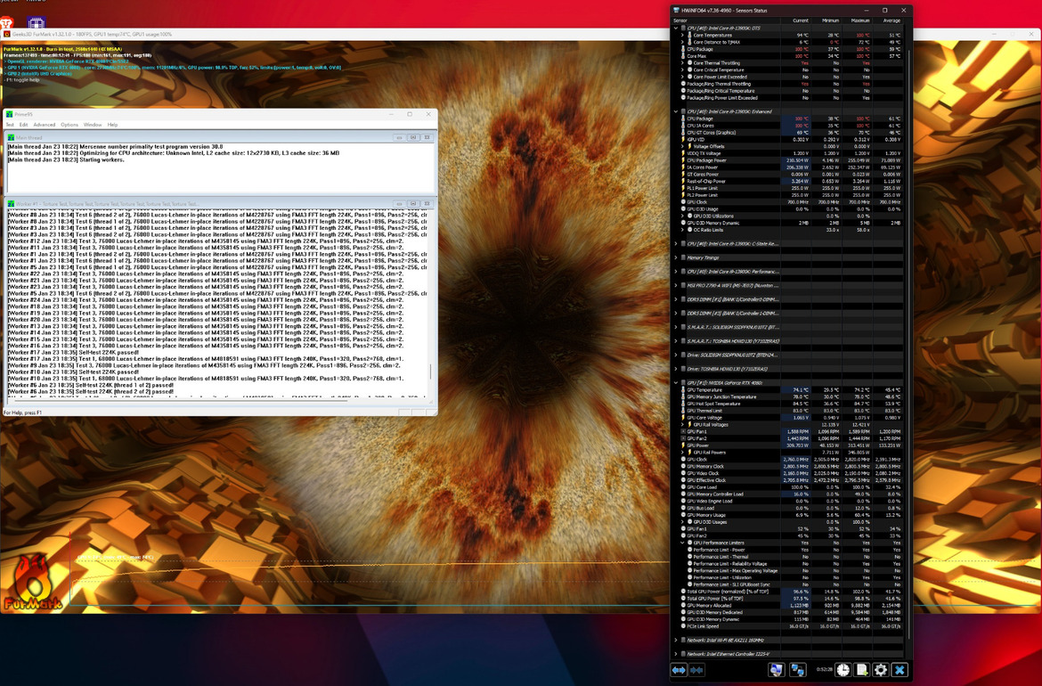The height and width of the screenshot is (686, 1042).
Task: Select the VDDQ TX Voltage row
Action: (790, 153)
